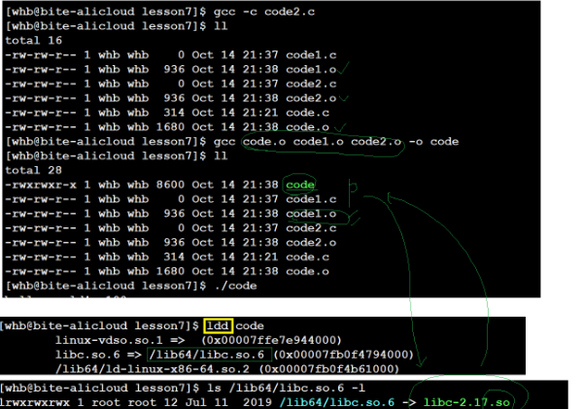Click the 'total 28' line
The width and height of the screenshot is (582, 409).
pyautogui.click(x=33, y=170)
